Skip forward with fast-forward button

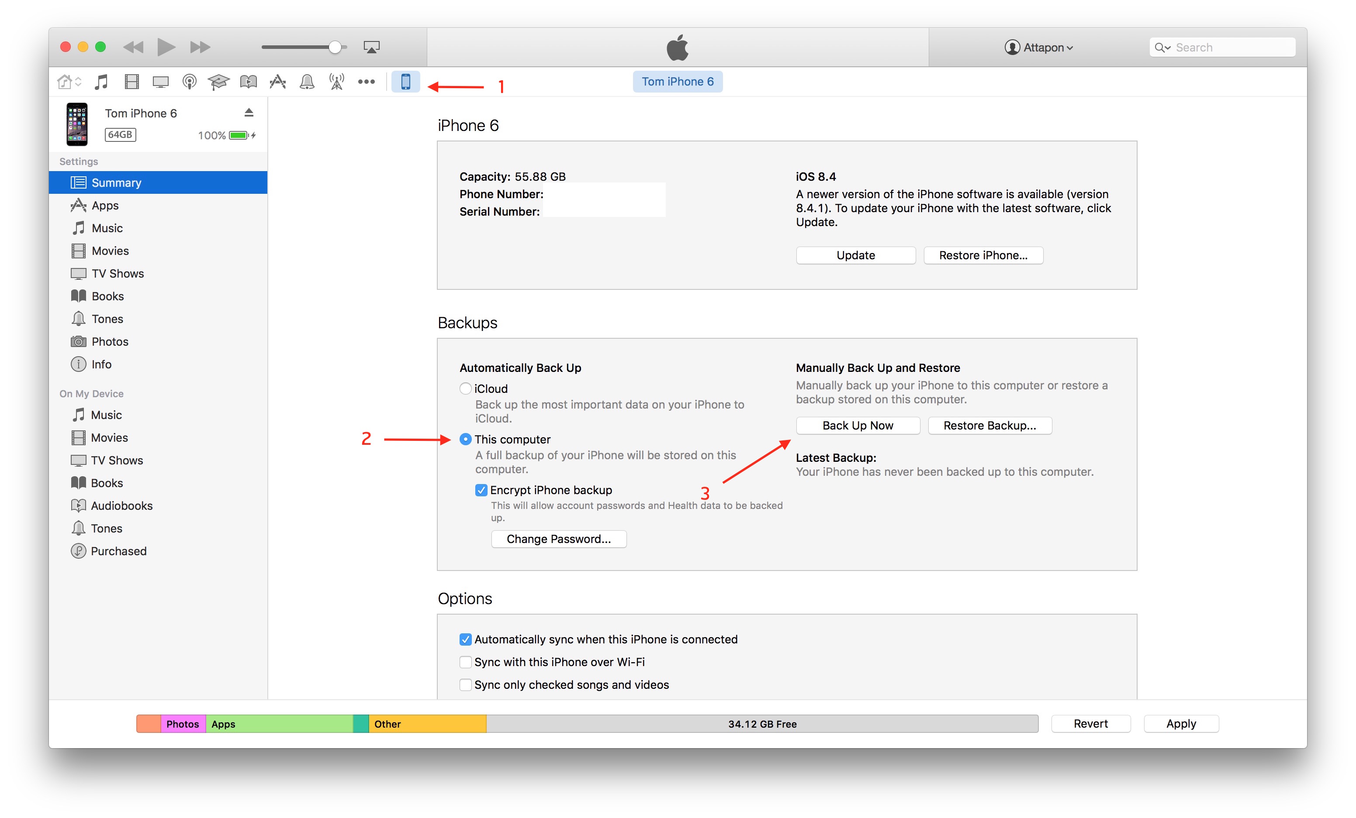[200, 47]
